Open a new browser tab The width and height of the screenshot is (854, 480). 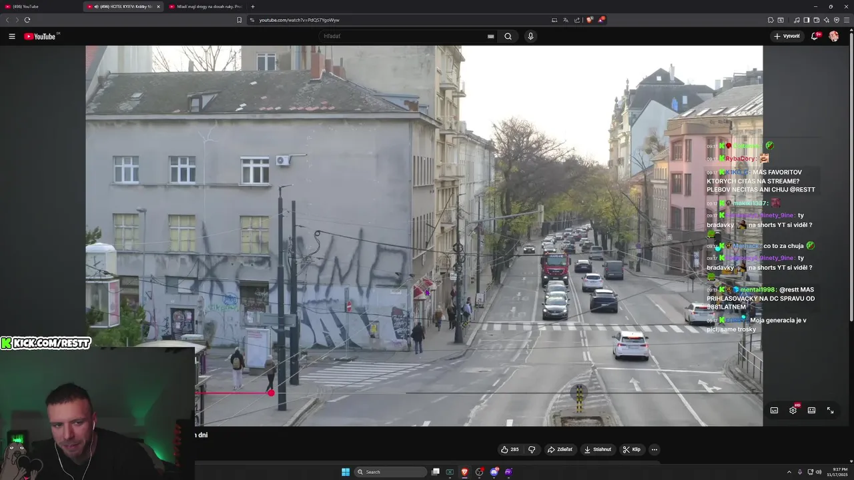(x=252, y=7)
